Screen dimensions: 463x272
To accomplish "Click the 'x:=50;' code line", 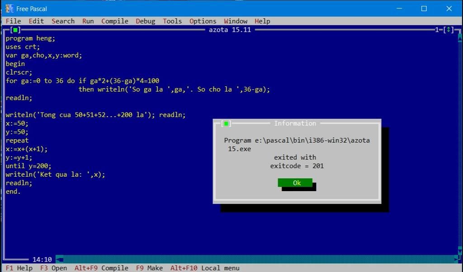I will point(17,123).
